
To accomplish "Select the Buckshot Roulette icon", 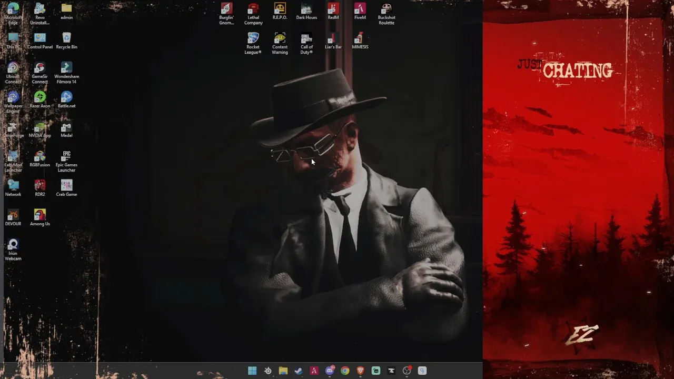I will (x=386, y=14).
